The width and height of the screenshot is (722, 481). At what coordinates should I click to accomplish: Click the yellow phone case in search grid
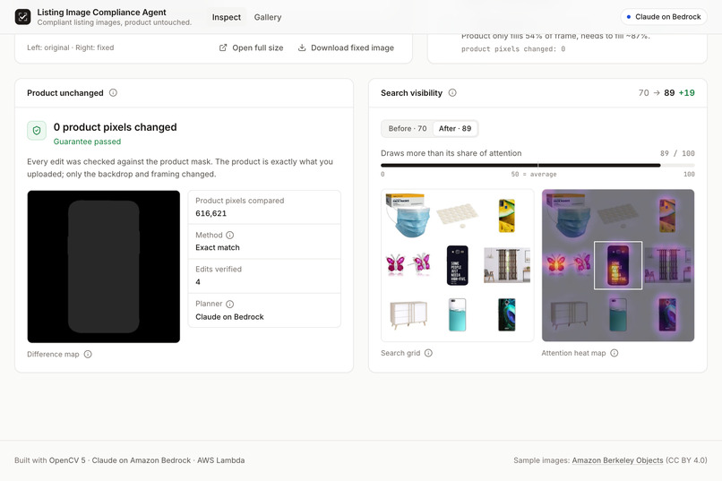pyautogui.click(x=506, y=215)
